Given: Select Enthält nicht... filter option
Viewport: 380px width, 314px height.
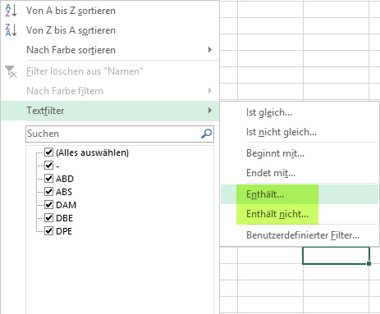Looking at the screenshot, I should click(x=300, y=214).
